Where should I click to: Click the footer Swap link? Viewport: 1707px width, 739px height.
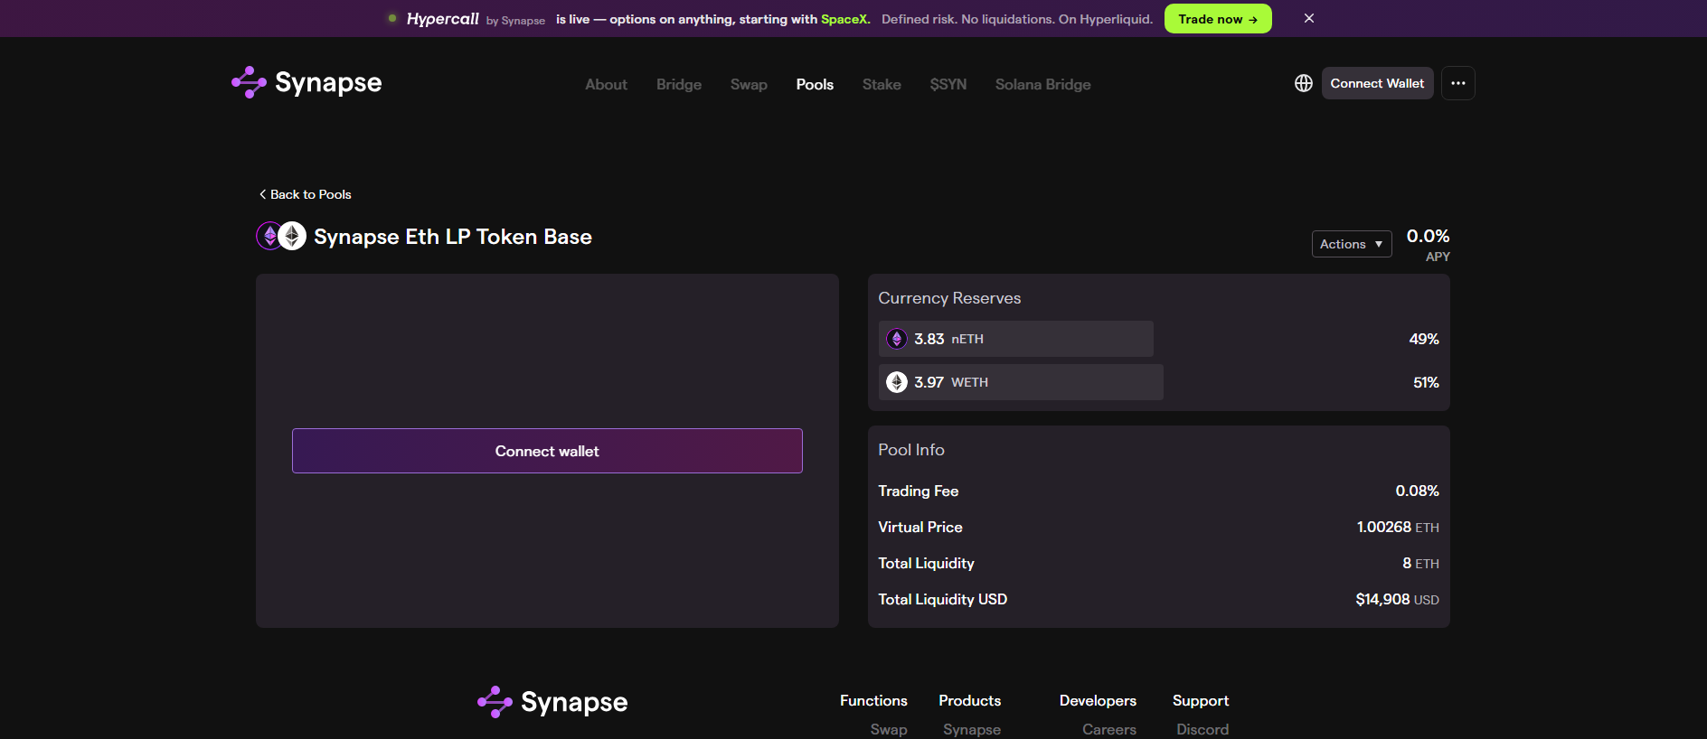889,729
